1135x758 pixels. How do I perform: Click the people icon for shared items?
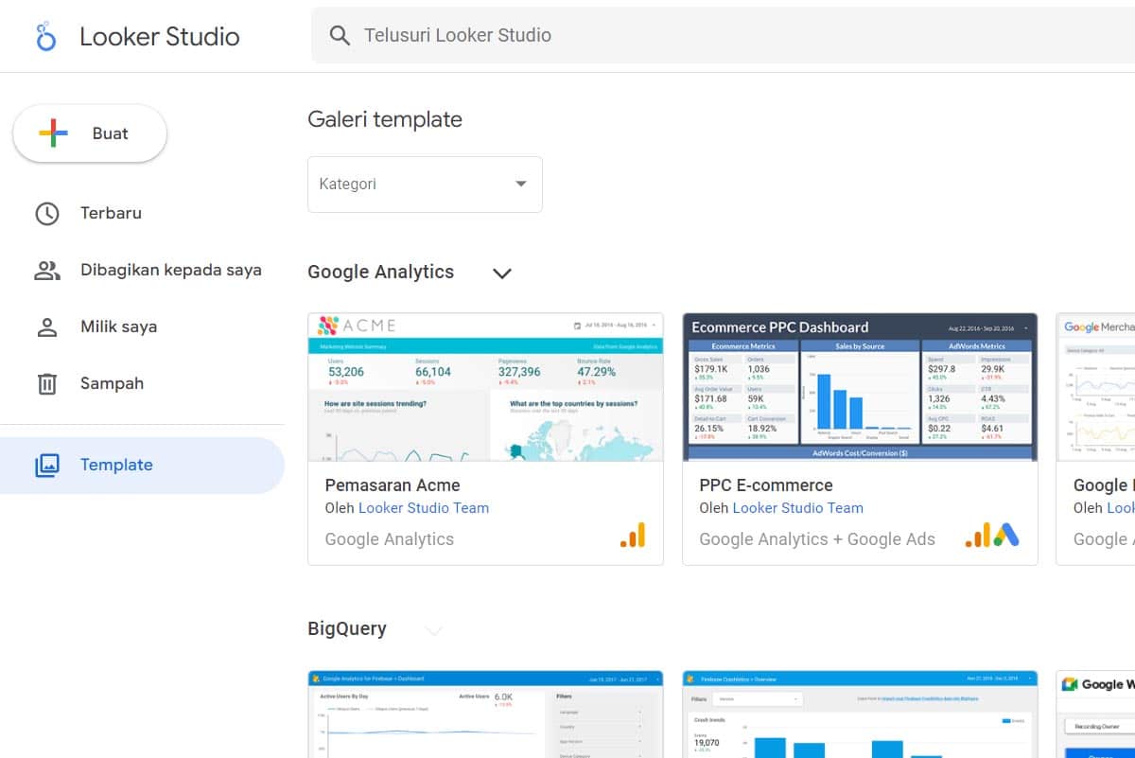click(46, 271)
